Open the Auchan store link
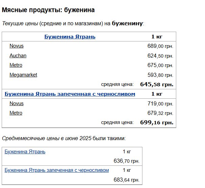 click(x=18, y=56)
